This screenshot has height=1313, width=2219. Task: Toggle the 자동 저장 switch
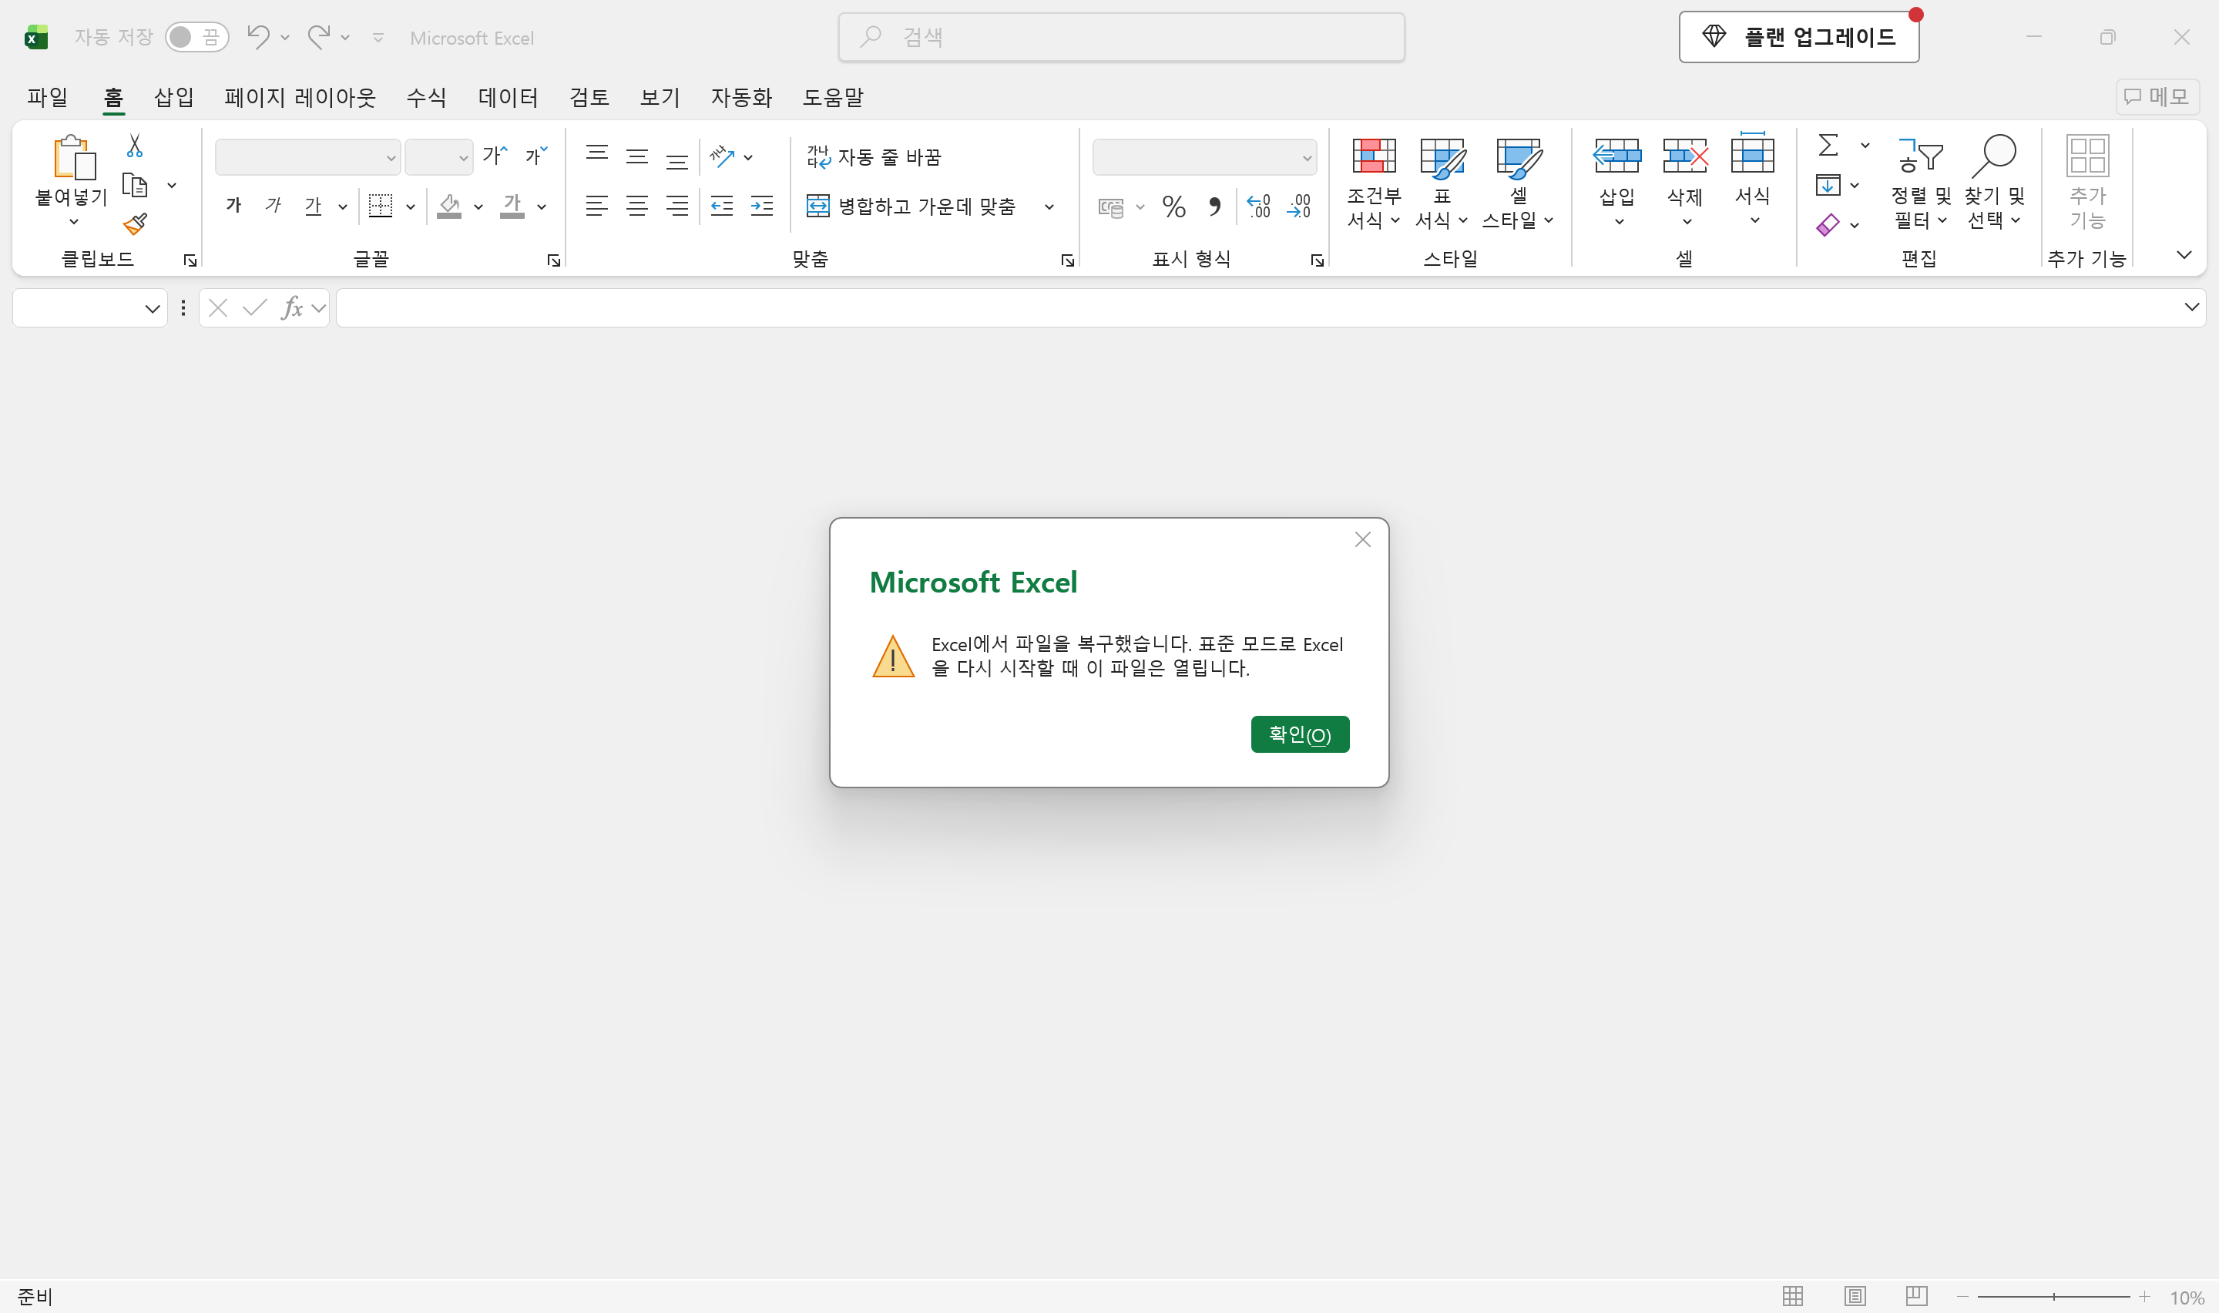pyautogui.click(x=196, y=37)
